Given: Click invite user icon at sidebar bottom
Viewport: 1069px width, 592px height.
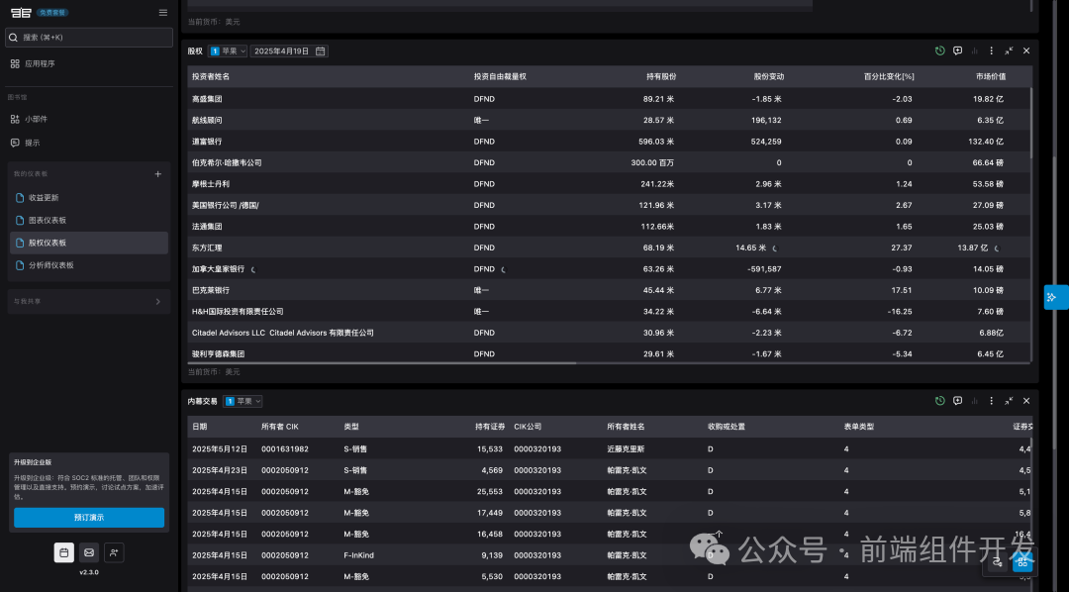Looking at the screenshot, I should (114, 552).
